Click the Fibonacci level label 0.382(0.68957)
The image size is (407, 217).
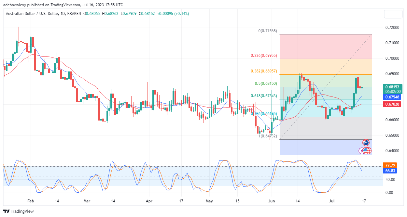[x=264, y=71]
